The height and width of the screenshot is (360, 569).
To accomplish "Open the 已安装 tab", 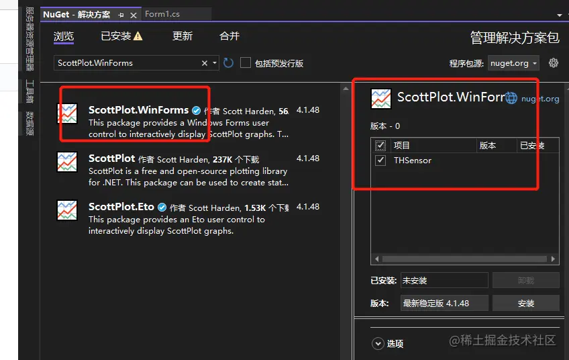I will tap(116, 36).
